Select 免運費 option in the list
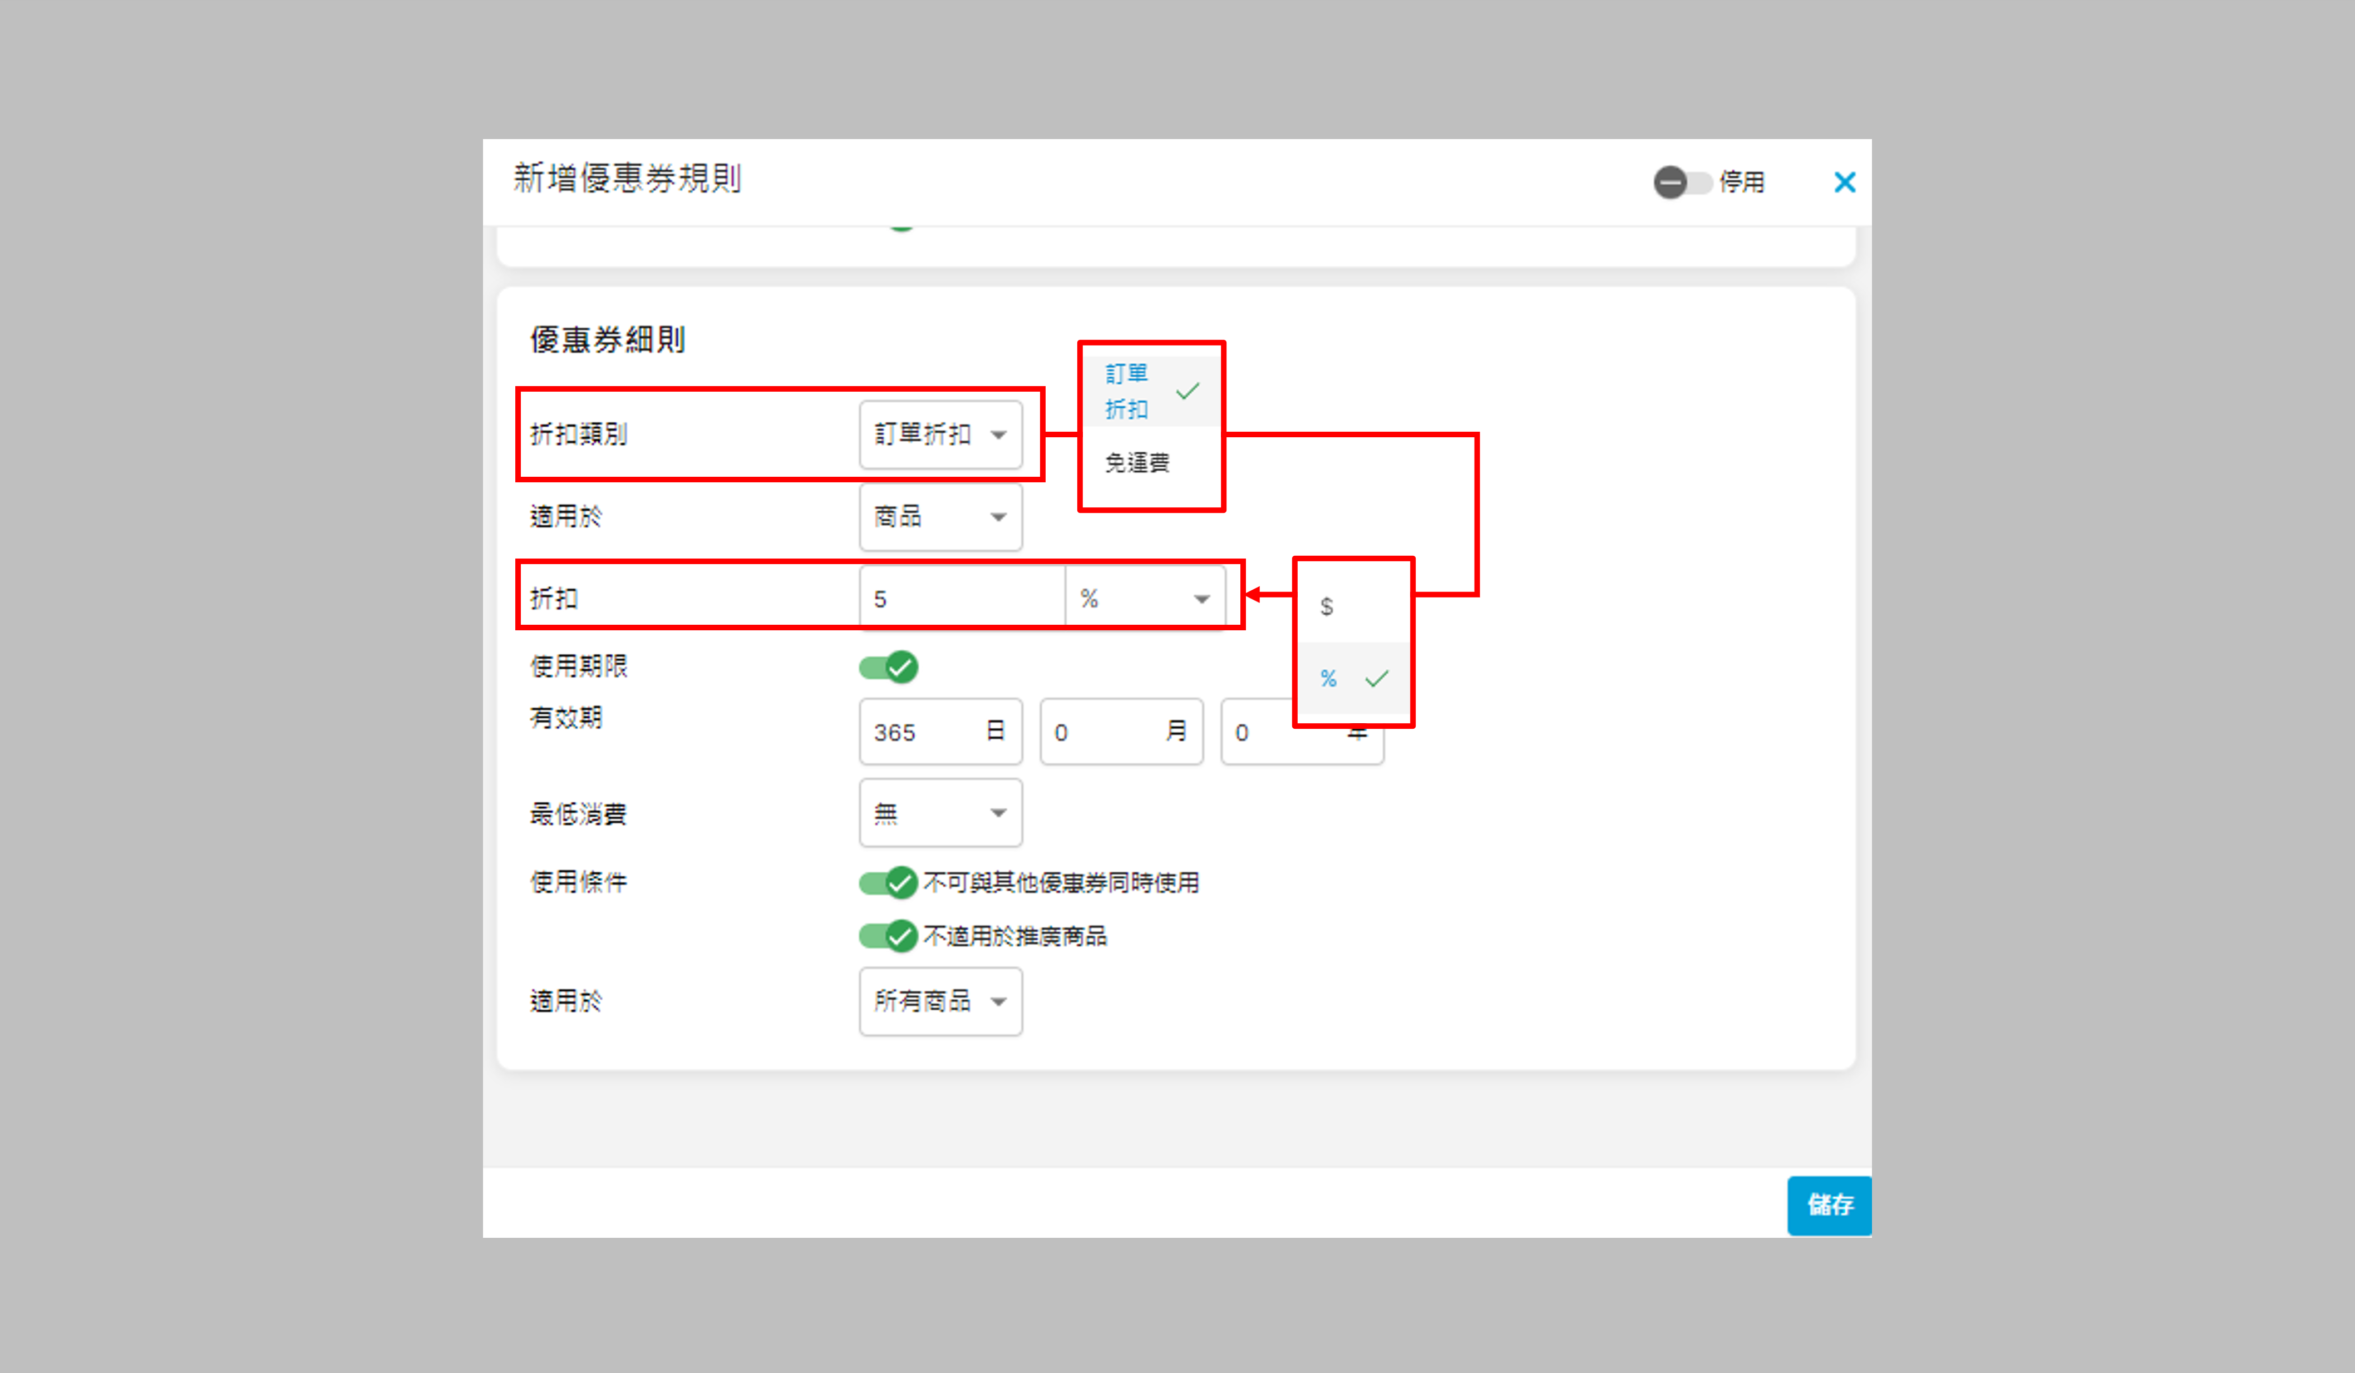Screen dimensions: 2355x1373 [1137, 462]
